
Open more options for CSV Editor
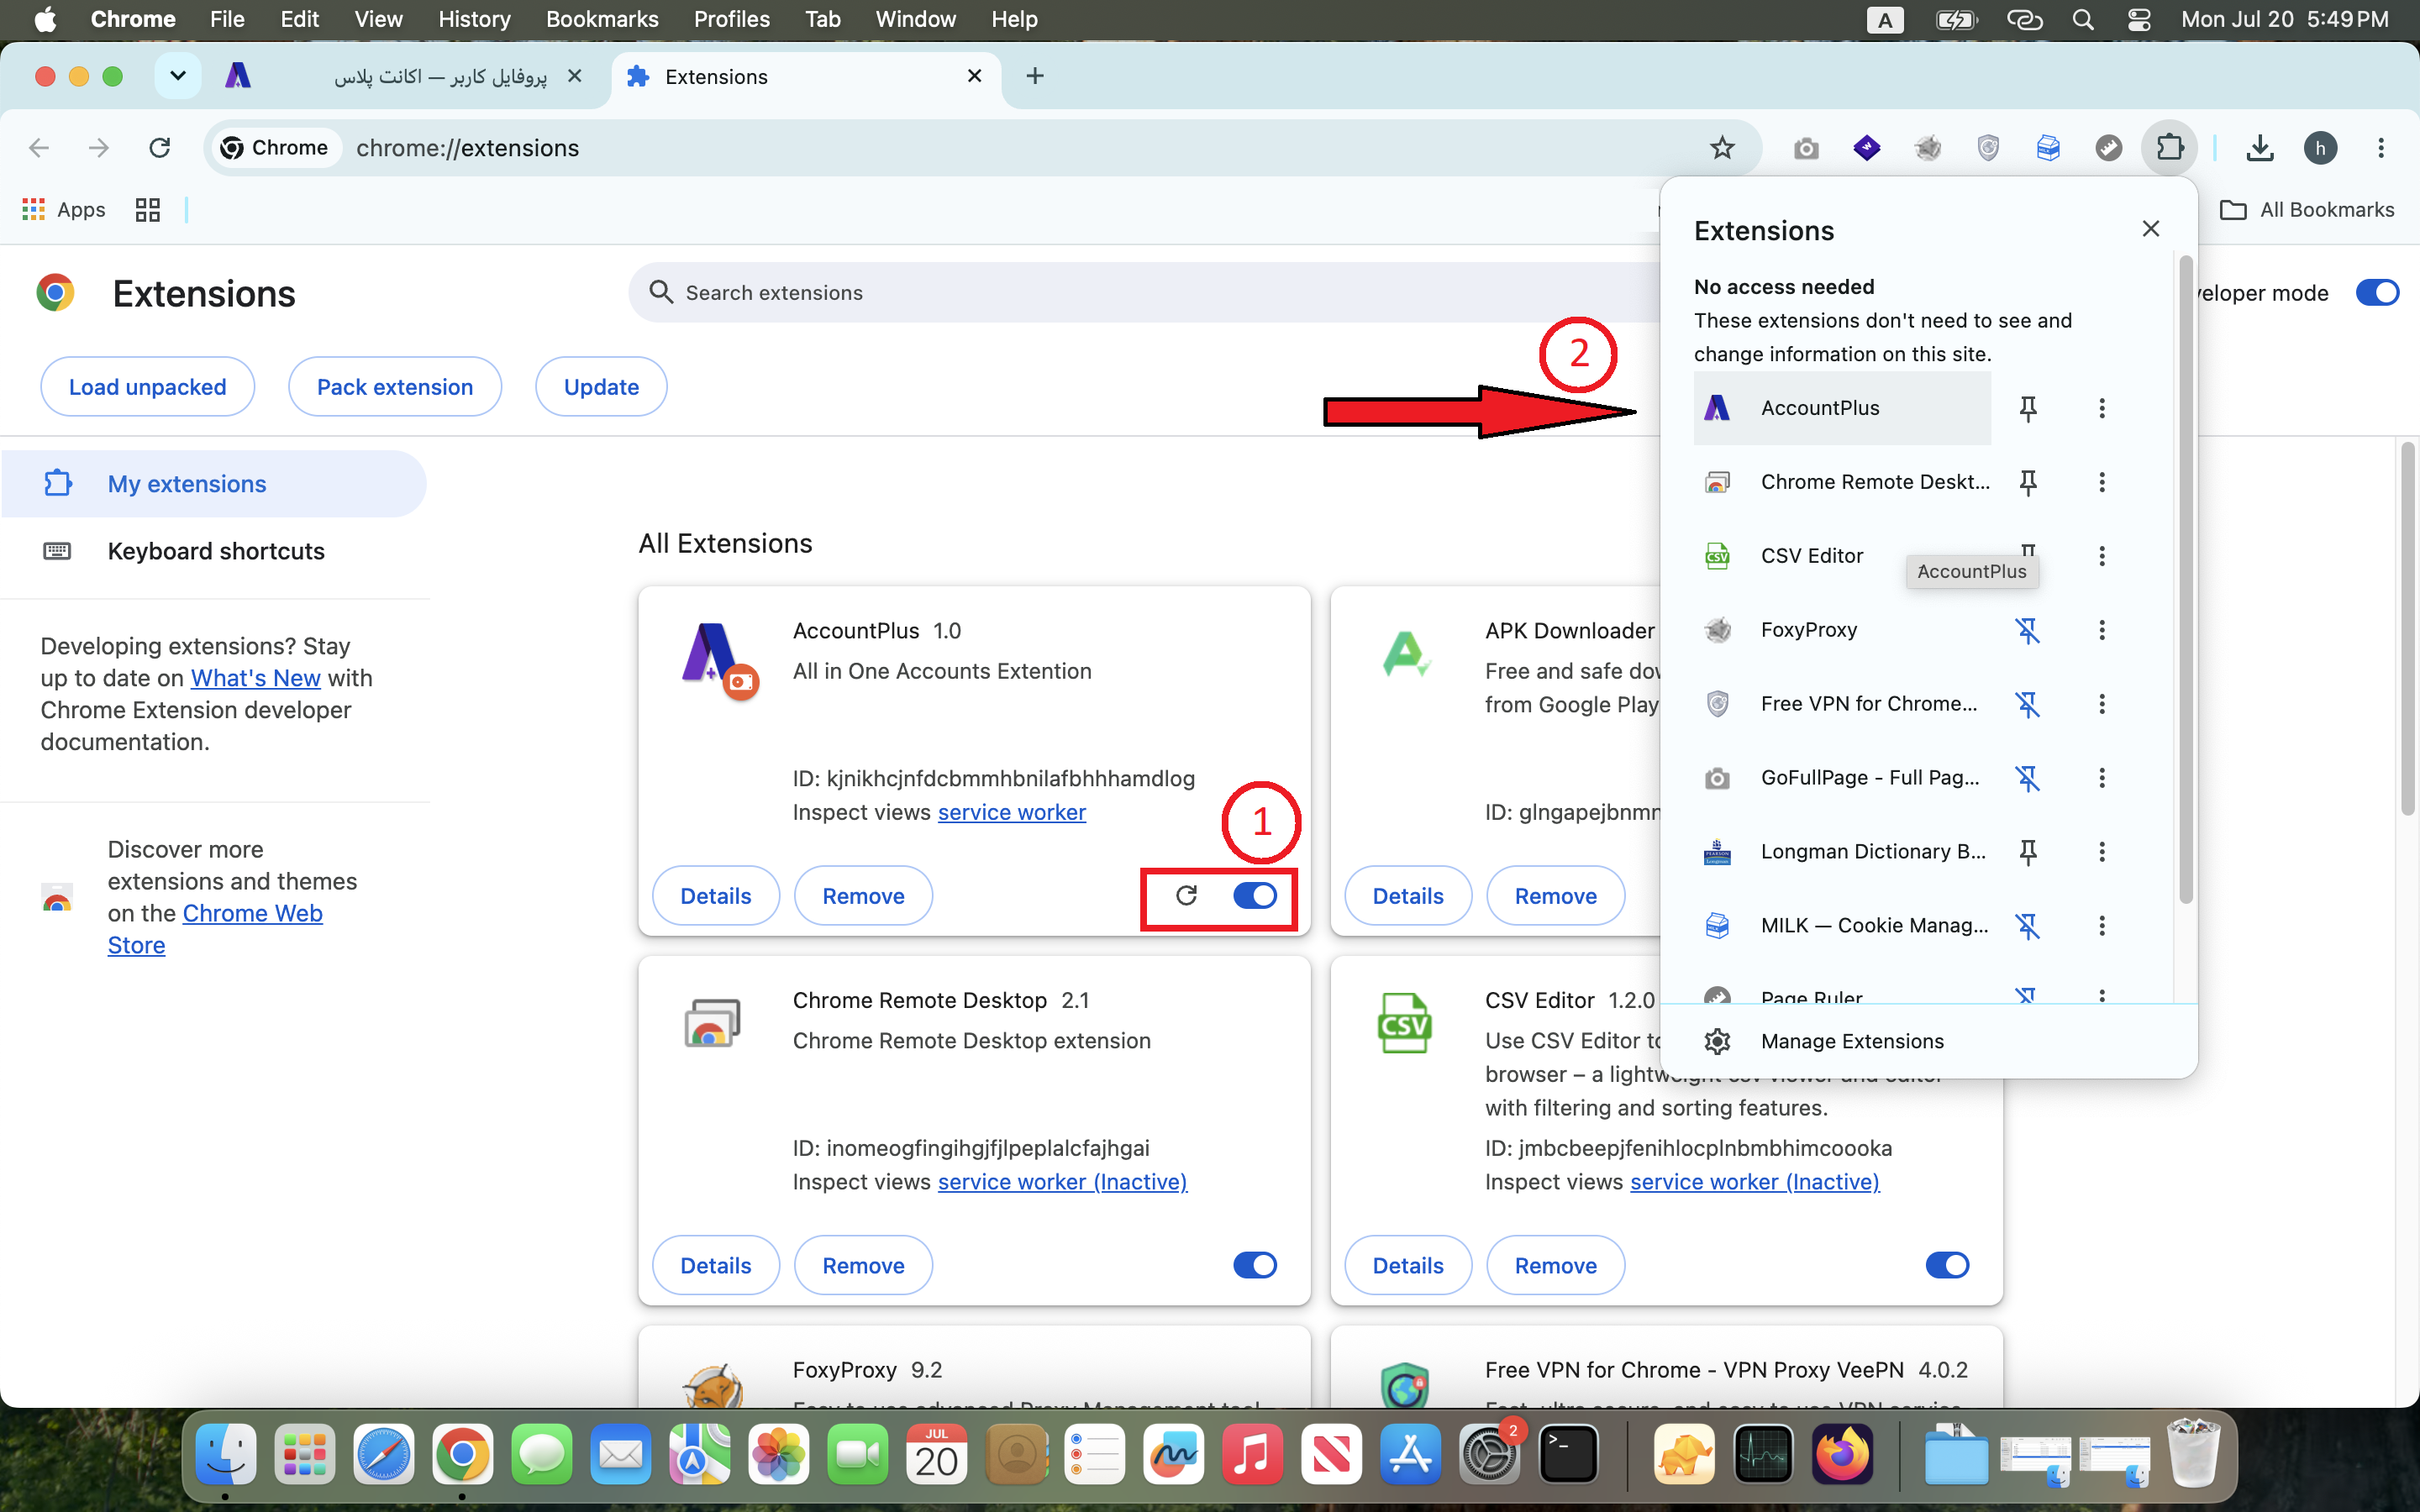click(2102, 556)
